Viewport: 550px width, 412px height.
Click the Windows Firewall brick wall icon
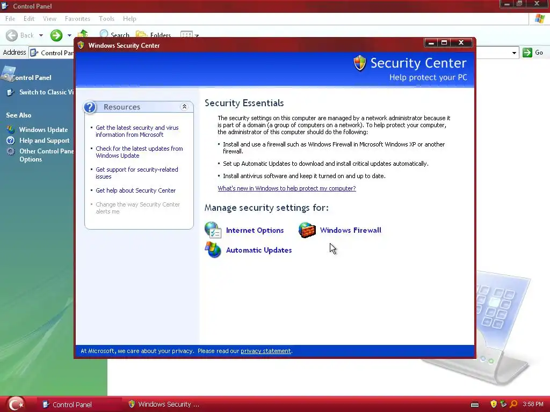pyautogui.click(x=307, y=230)
